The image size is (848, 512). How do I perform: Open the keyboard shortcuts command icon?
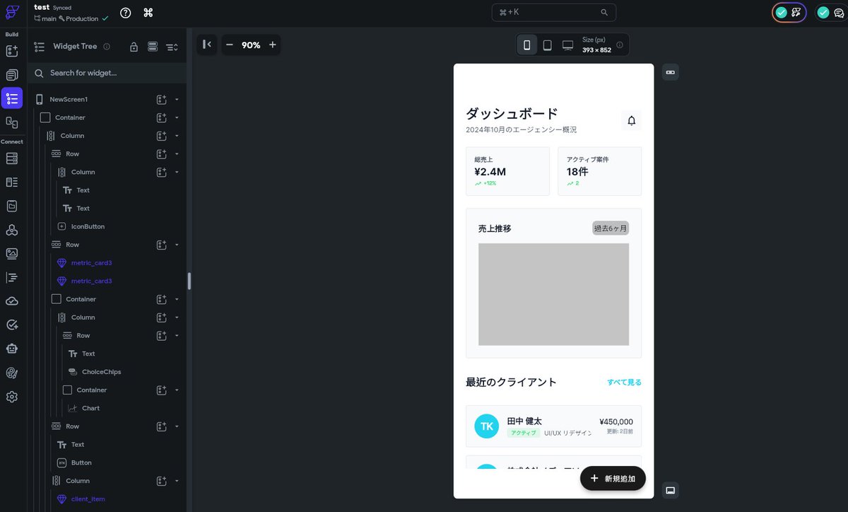(148, 13)
